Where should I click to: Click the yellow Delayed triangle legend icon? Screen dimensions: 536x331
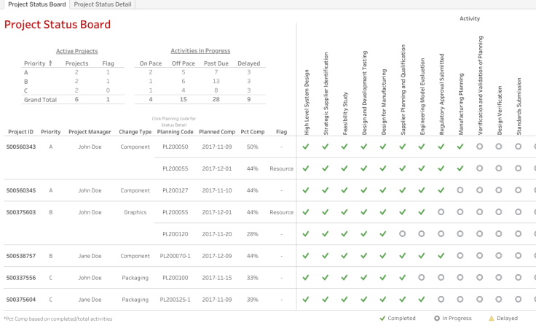click(491, 319)
